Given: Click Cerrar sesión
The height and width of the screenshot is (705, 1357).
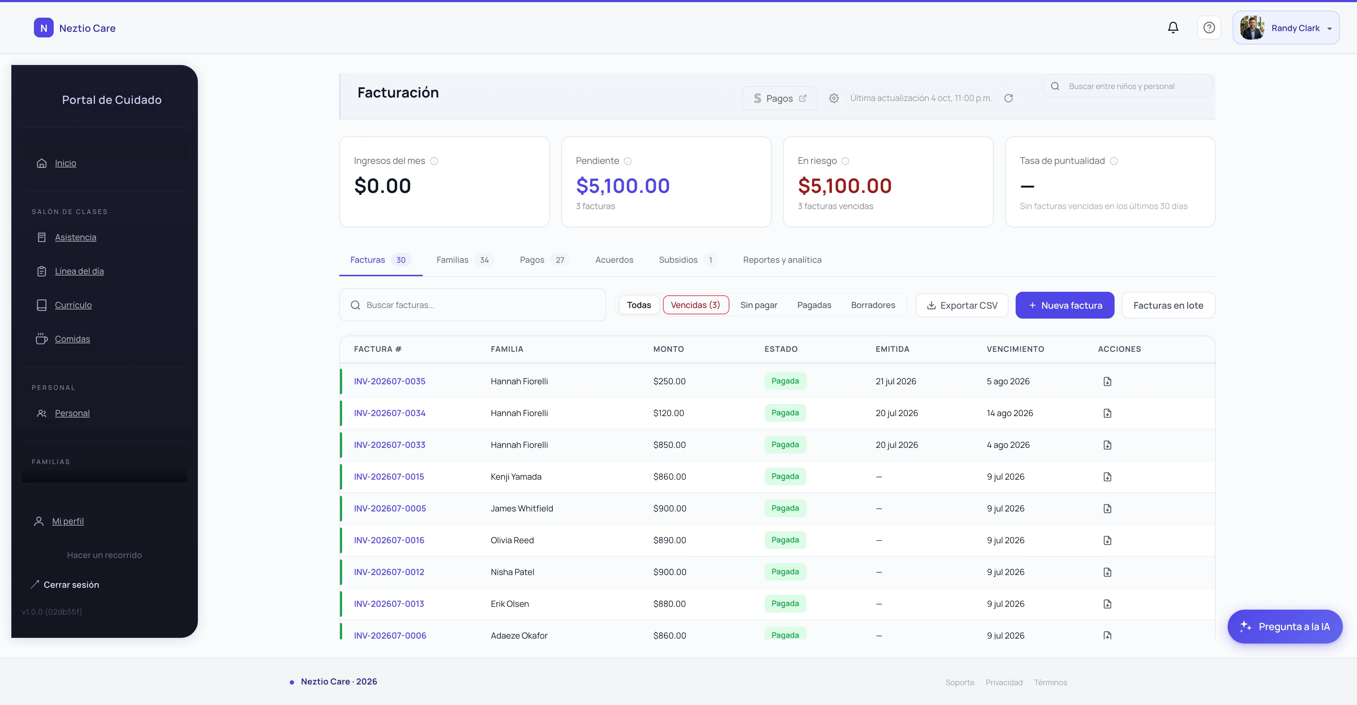Looking at the screenshot, I should tap(65, 585).
